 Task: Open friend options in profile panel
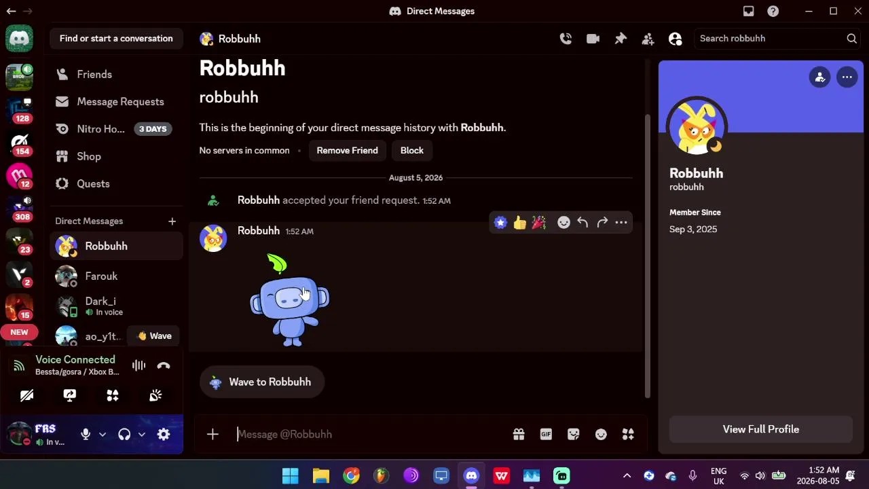[x=819, y=77]
